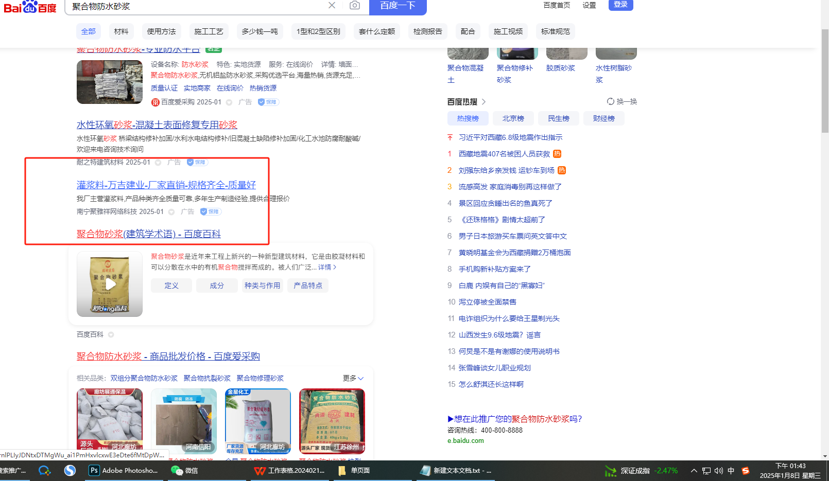Click inside the search input field
This screenshot has width=829, height=481.
pyautogui.click(x=196, y=6)
